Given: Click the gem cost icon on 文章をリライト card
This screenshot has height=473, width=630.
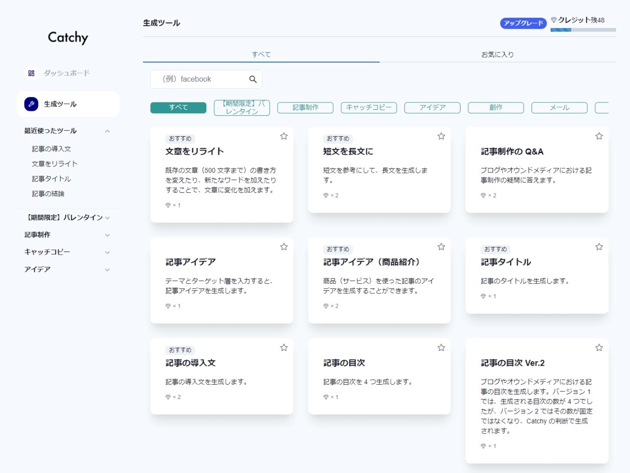Looking at the screenshot, I should [x=167, y=205].
